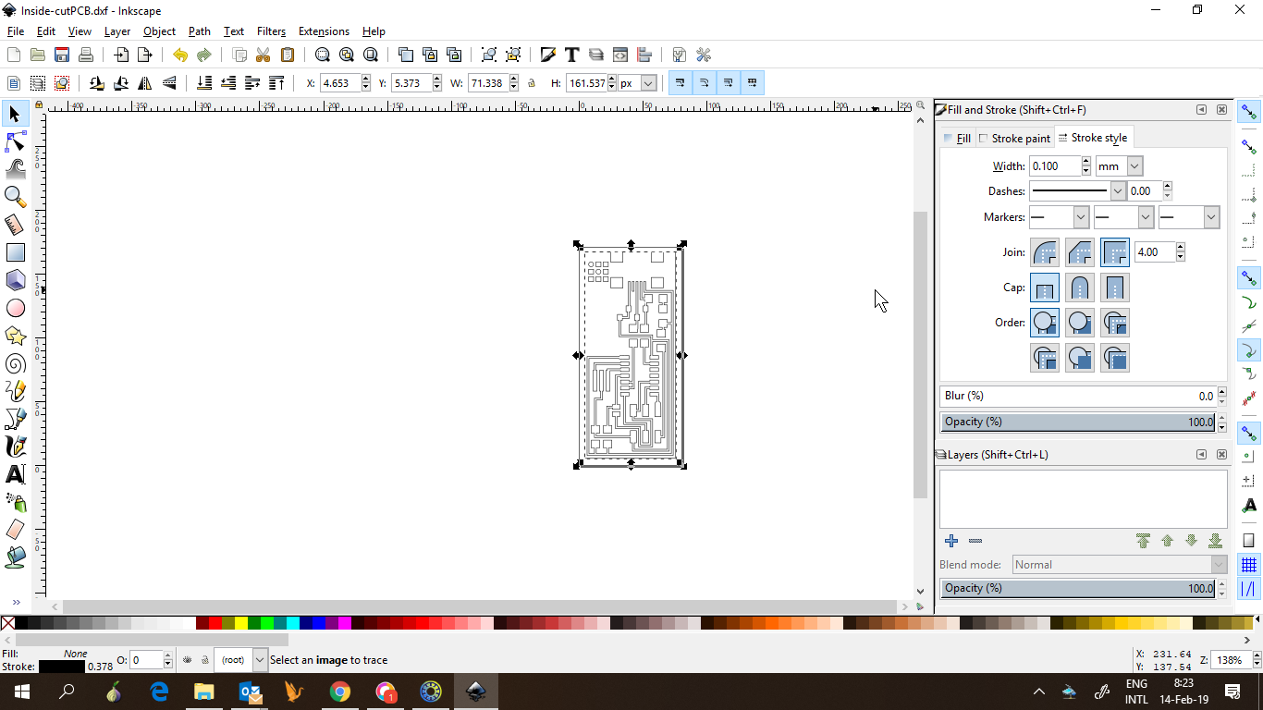
Task: Remove layer with the minus button
Action: (975, 541)
